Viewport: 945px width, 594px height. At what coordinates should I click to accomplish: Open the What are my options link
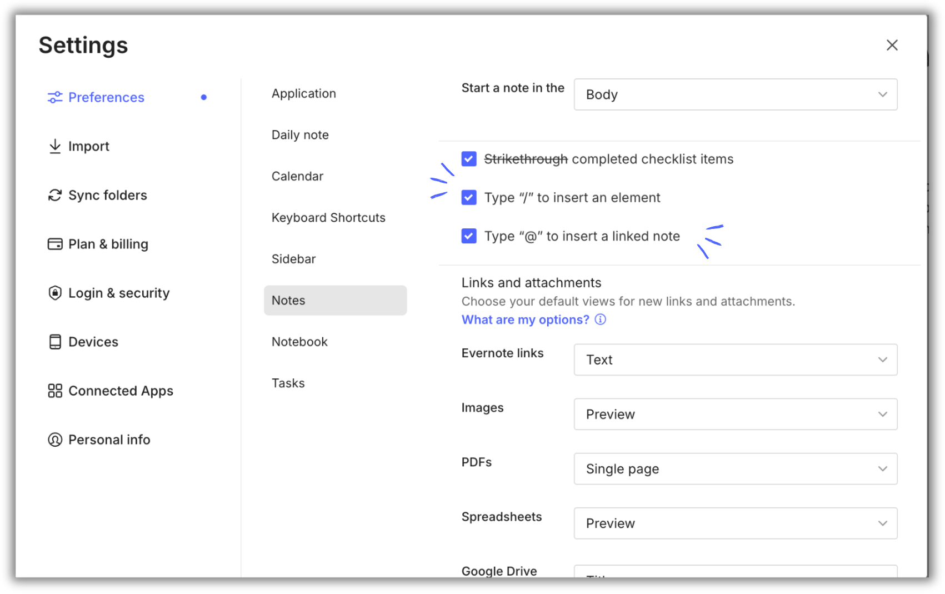click(x=525, y=320)
